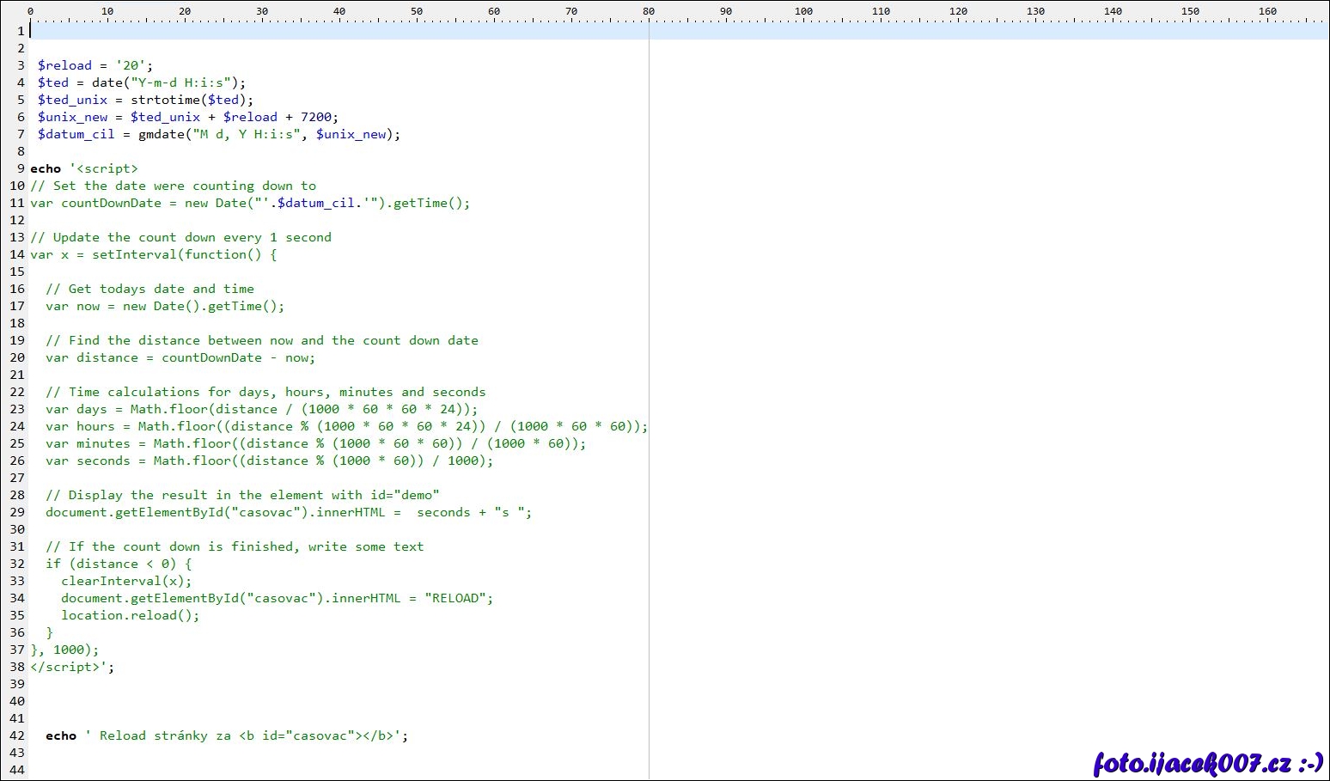The height and width of the screenshot is (781, 1330).
Task: Click the $reload variable on line 3
Action: [64, 65]
